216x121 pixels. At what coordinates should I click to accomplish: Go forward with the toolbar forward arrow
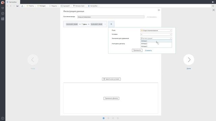pos(14,6)
